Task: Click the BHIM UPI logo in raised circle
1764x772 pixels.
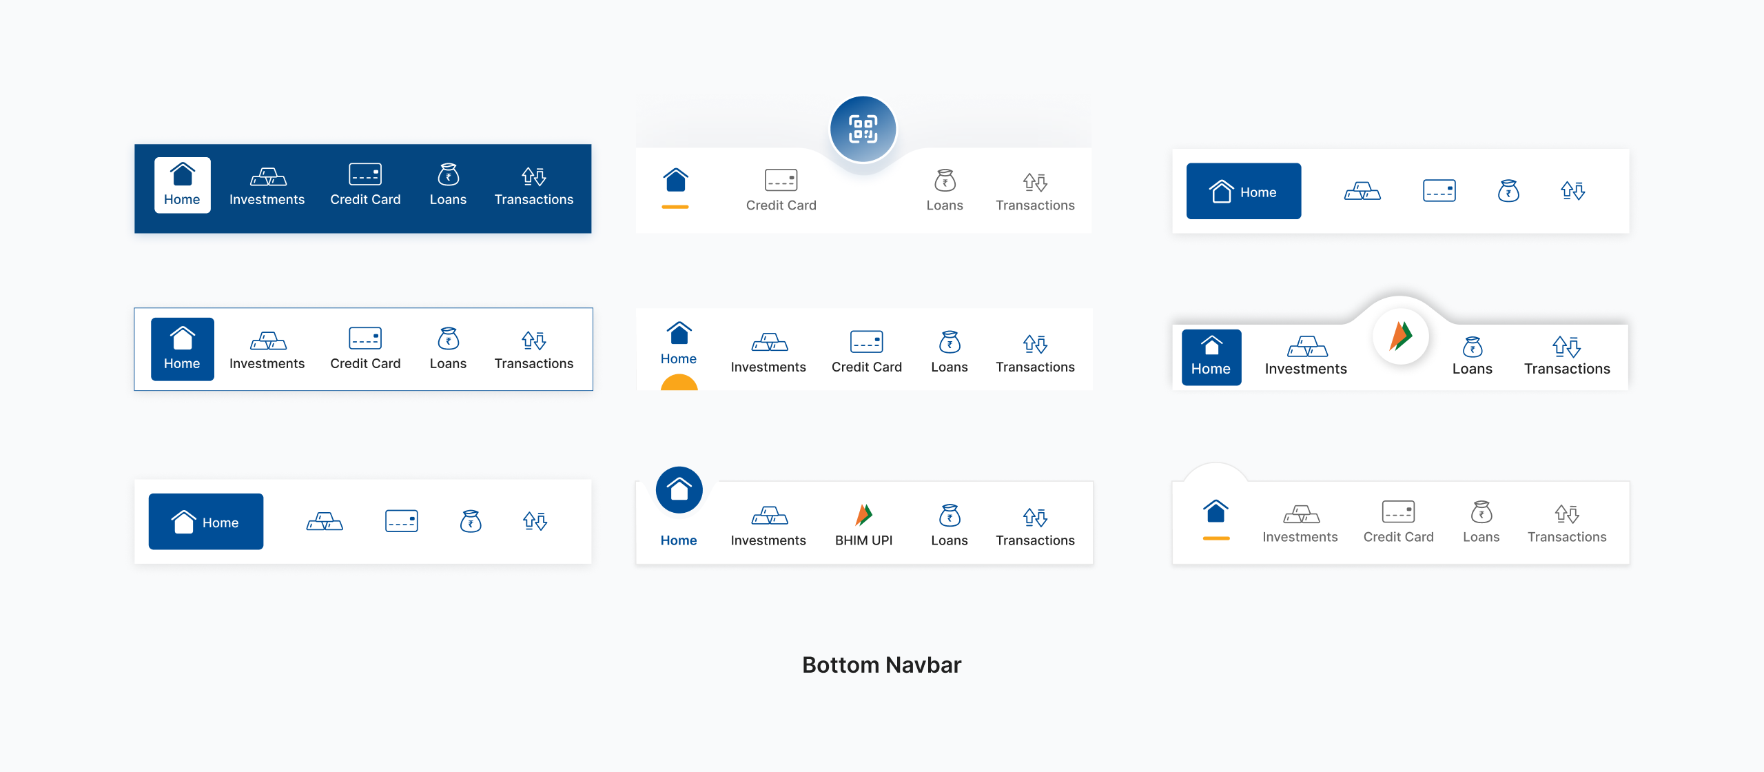Action: 1400,336
